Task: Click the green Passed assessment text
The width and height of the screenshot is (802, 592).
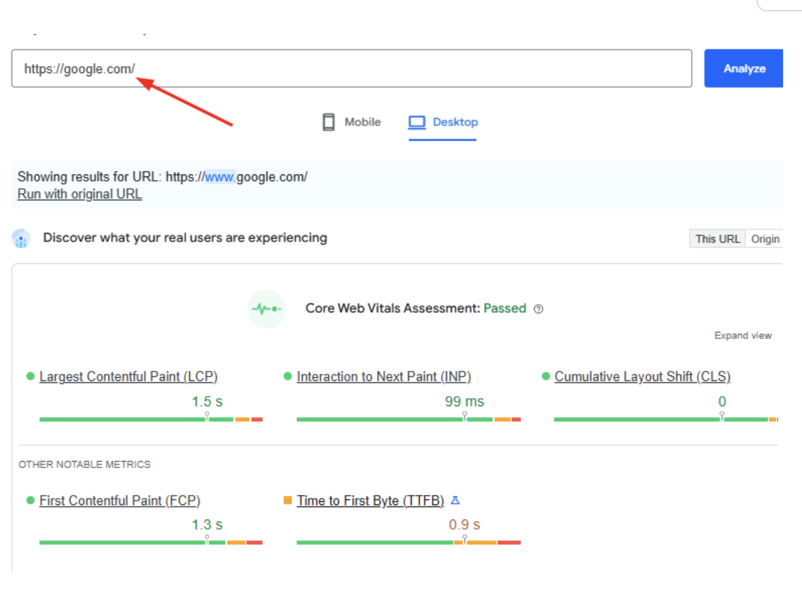Action: (x=505, y=309)
